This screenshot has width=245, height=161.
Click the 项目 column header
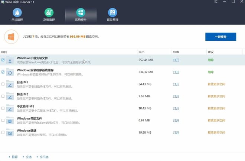(x=4, y=52)
